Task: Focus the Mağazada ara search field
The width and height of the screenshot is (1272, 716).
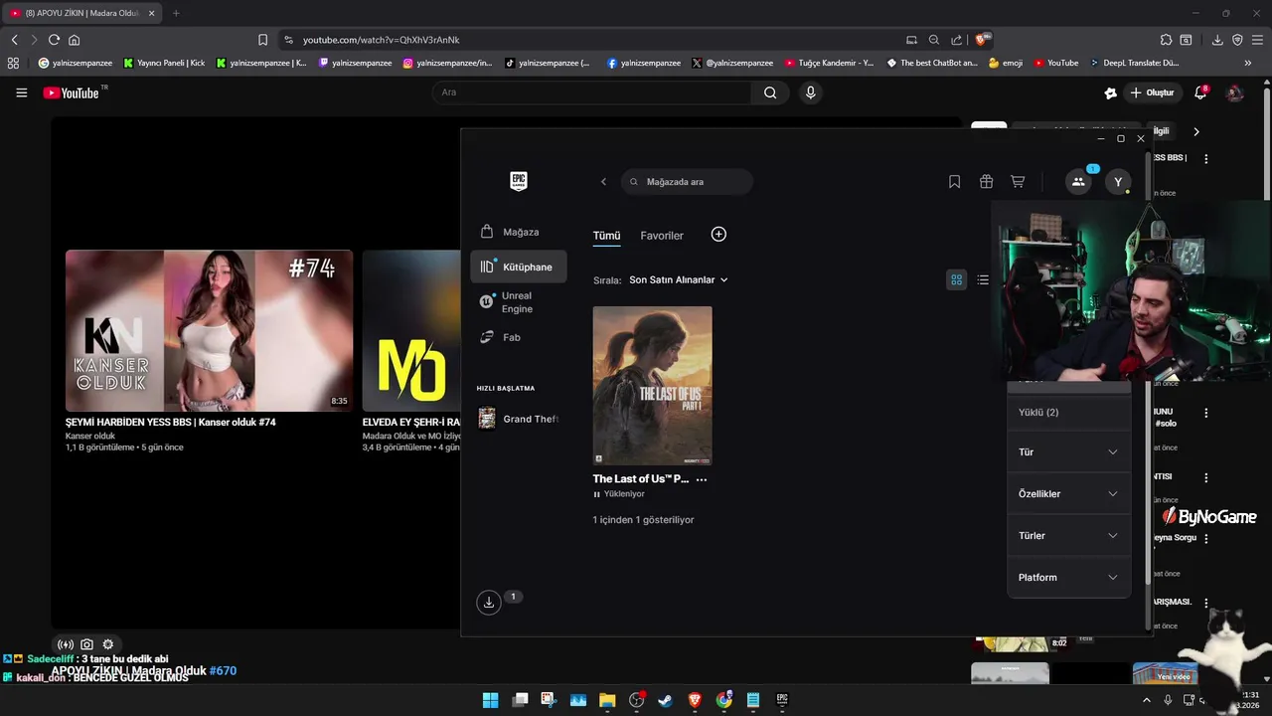Action: coord(687,182)
